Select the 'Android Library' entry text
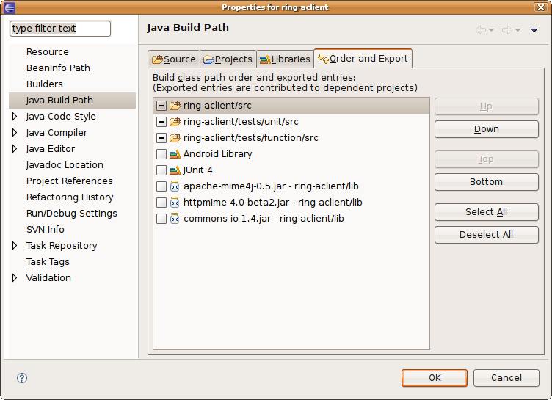The height and width of the screenshot is (400, 552). click(x=217, y=154)
